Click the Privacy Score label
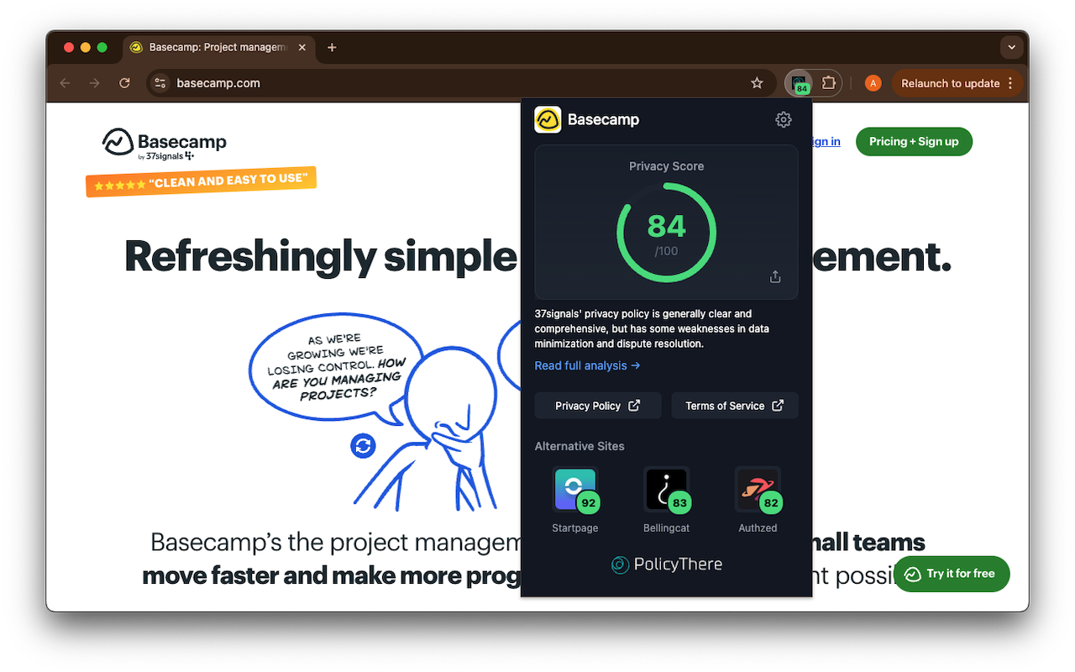The image size is (1075, 672). [667, 166]
